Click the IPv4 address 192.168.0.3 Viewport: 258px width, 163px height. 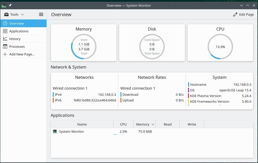(x=107, y=94)
